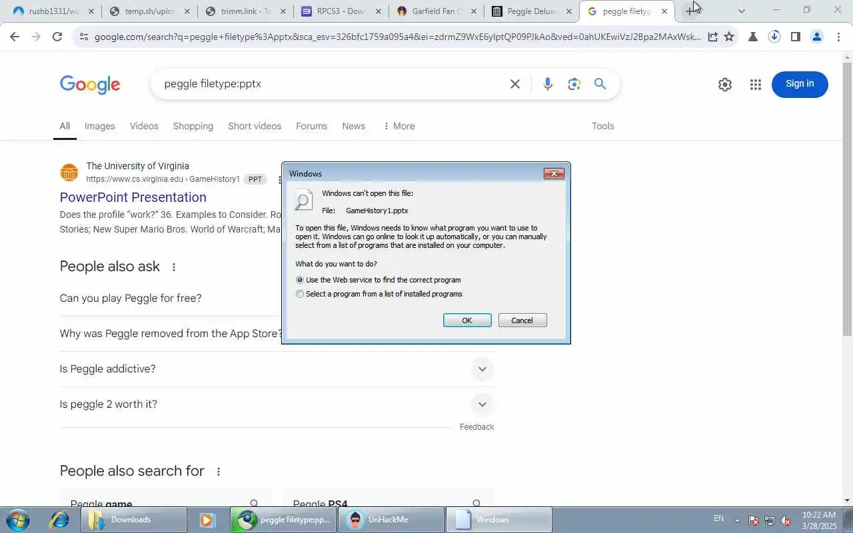Go back to previous page
The height and width of the screenshot is (533, 853).
[15, 37]
